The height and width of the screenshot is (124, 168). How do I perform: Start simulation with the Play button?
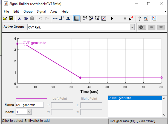click(x=112, y=19)
